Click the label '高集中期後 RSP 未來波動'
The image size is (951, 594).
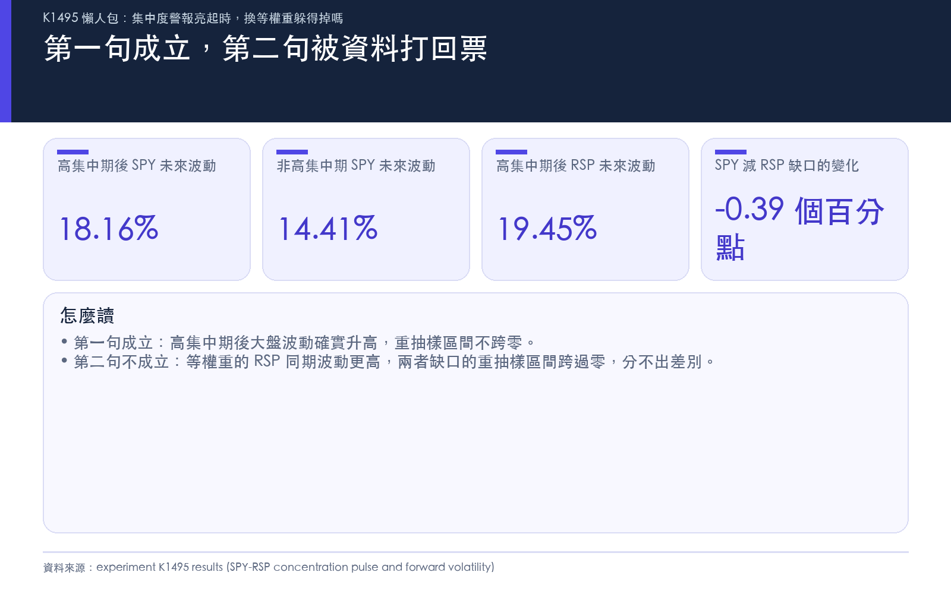[x=575, y=166]
